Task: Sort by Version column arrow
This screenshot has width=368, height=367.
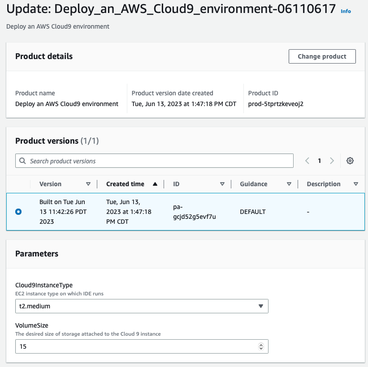Action: (x=88, y=184)
